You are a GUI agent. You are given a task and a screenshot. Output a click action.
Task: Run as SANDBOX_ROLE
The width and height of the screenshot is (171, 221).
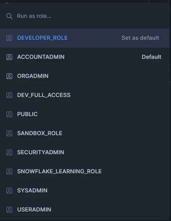(x=85, y=133)
